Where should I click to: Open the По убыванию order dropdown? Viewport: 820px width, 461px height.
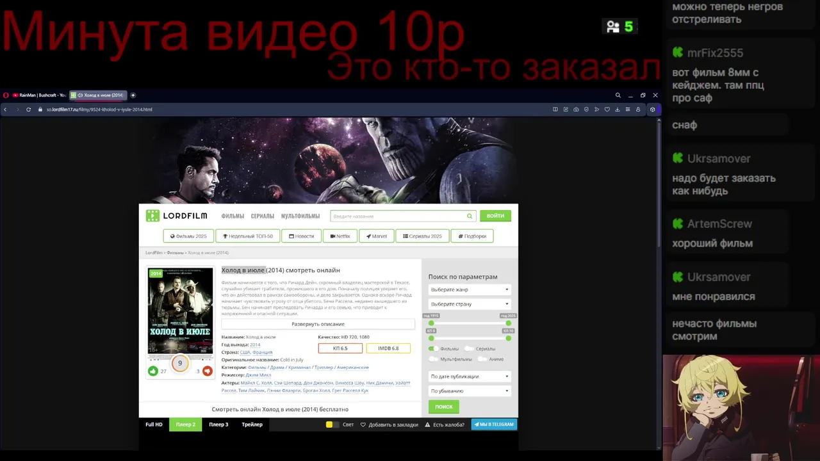click(x=470, y=391)
